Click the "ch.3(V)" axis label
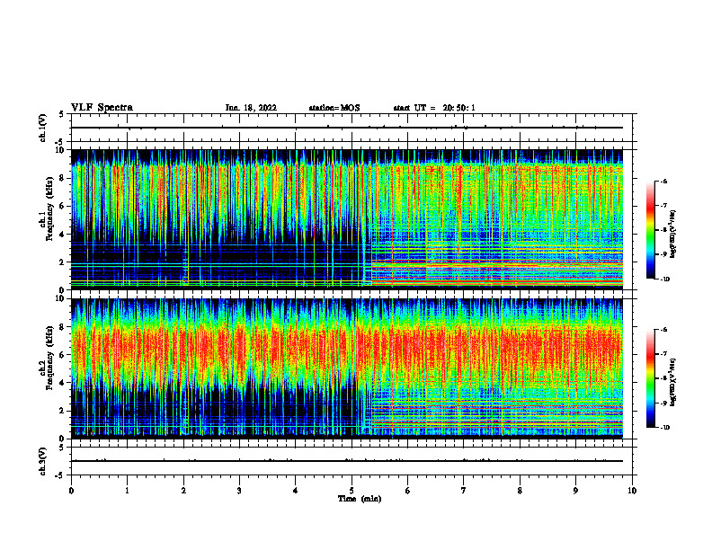The image size is (712, 550). [42, 461]
